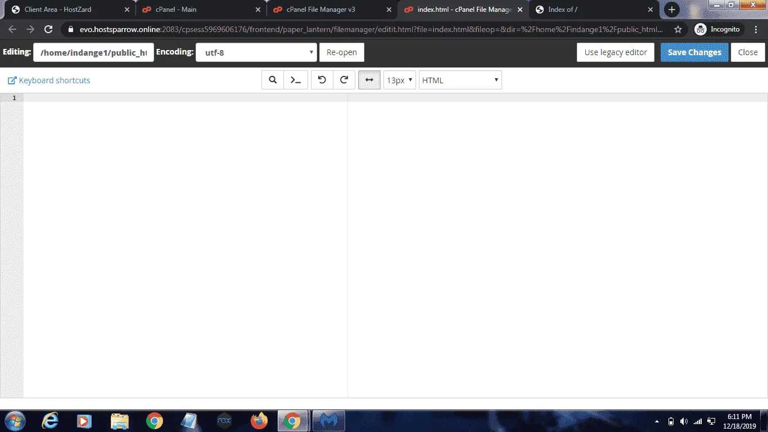Click the battery tray icon

click(671, 421)
